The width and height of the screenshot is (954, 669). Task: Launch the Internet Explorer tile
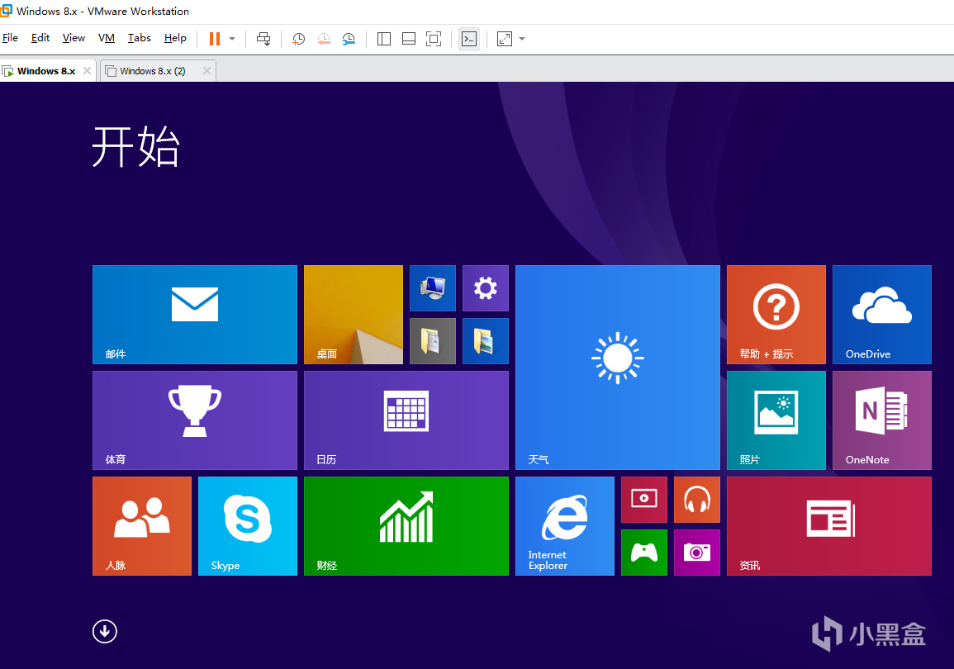565,526
